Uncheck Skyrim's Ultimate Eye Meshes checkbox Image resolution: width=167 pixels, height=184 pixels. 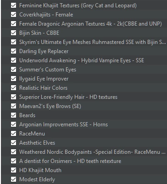point(13,42)
